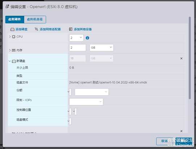
Task: Click 添加网络适配器 to add a network adapter
Action: [50, 29]
